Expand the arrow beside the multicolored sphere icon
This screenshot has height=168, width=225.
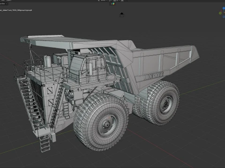[111, 4]
